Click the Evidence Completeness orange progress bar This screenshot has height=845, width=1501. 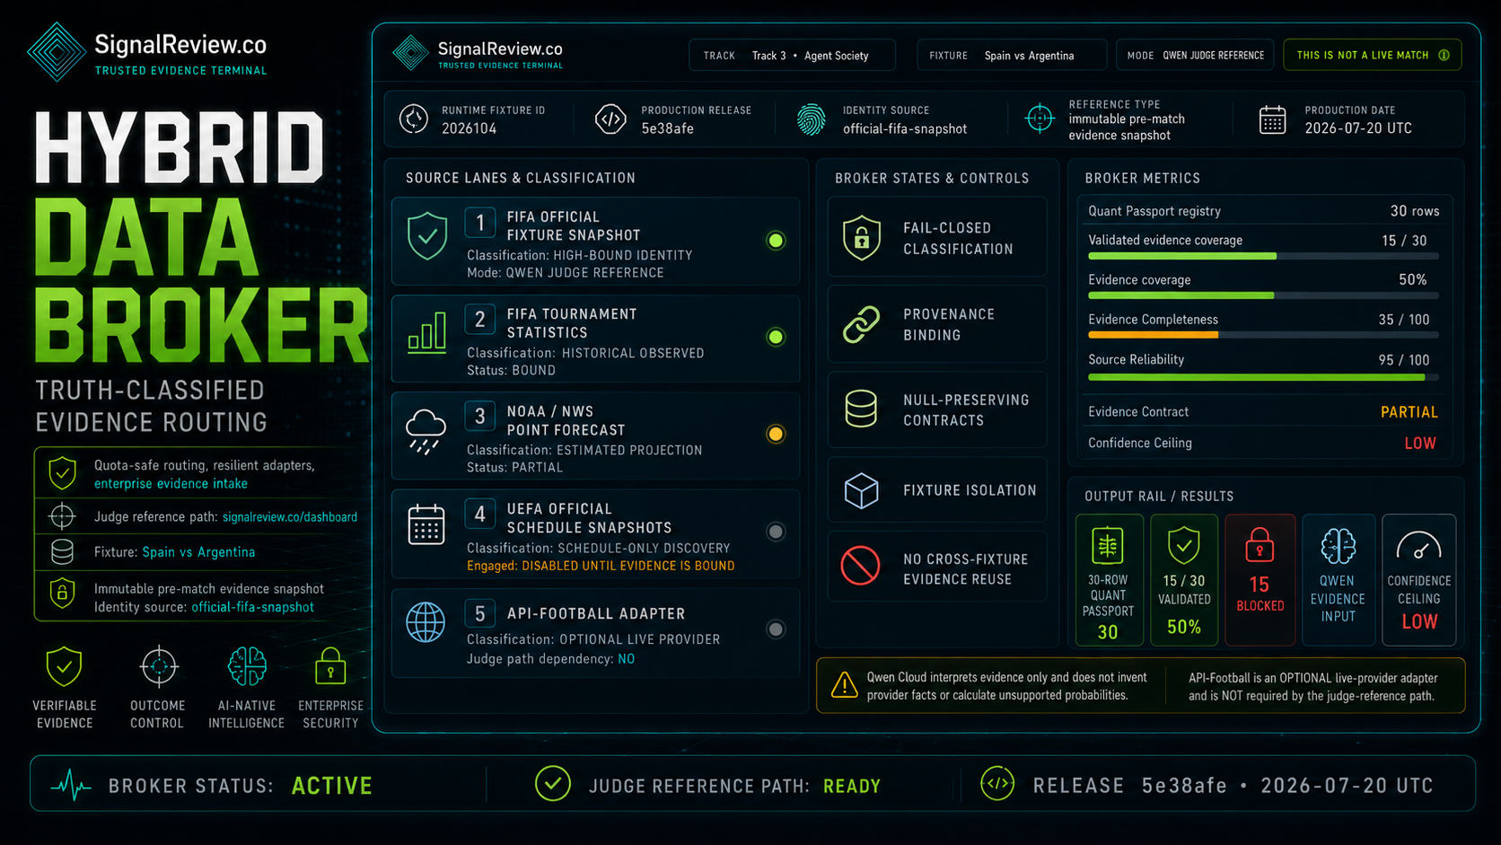1263,335
